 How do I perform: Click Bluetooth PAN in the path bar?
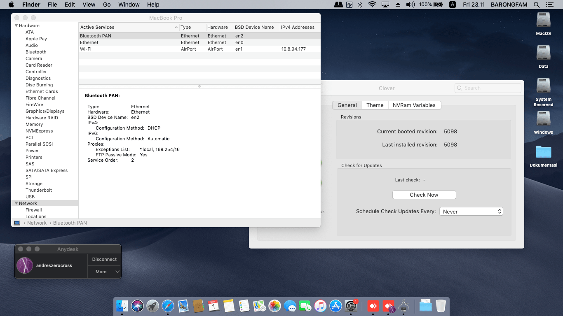tap(70, 223)
